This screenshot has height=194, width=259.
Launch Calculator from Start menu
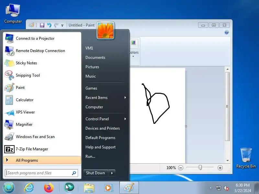42,100
